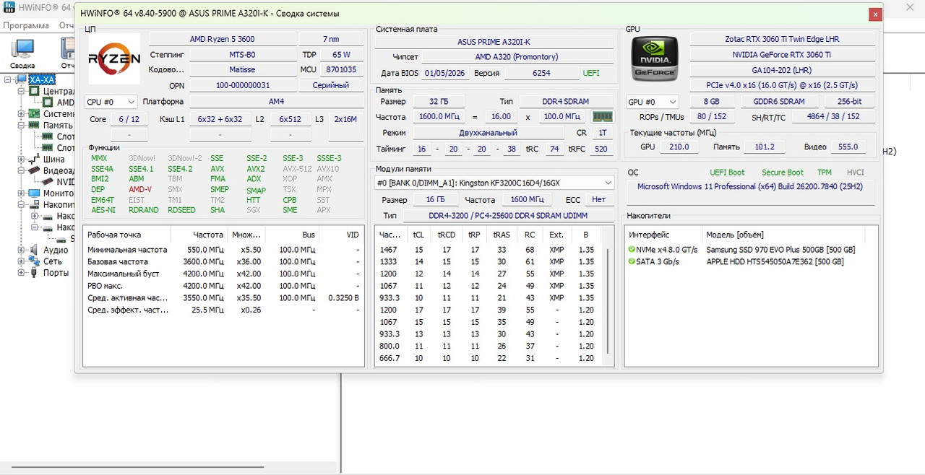Click the AMD Ryzen logo image
This screenshot has width=925, height=475.
[114, 59]
